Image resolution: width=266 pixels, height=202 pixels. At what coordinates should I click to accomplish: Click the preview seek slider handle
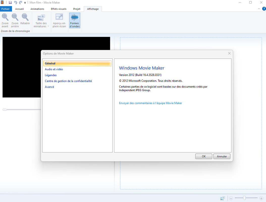click(5, 110)
